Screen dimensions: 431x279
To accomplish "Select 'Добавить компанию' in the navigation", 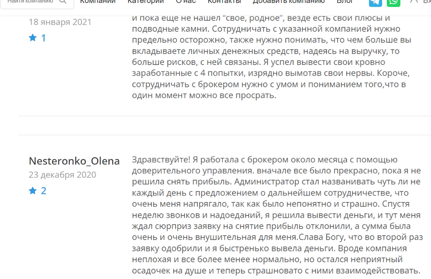I will [289, 2].
